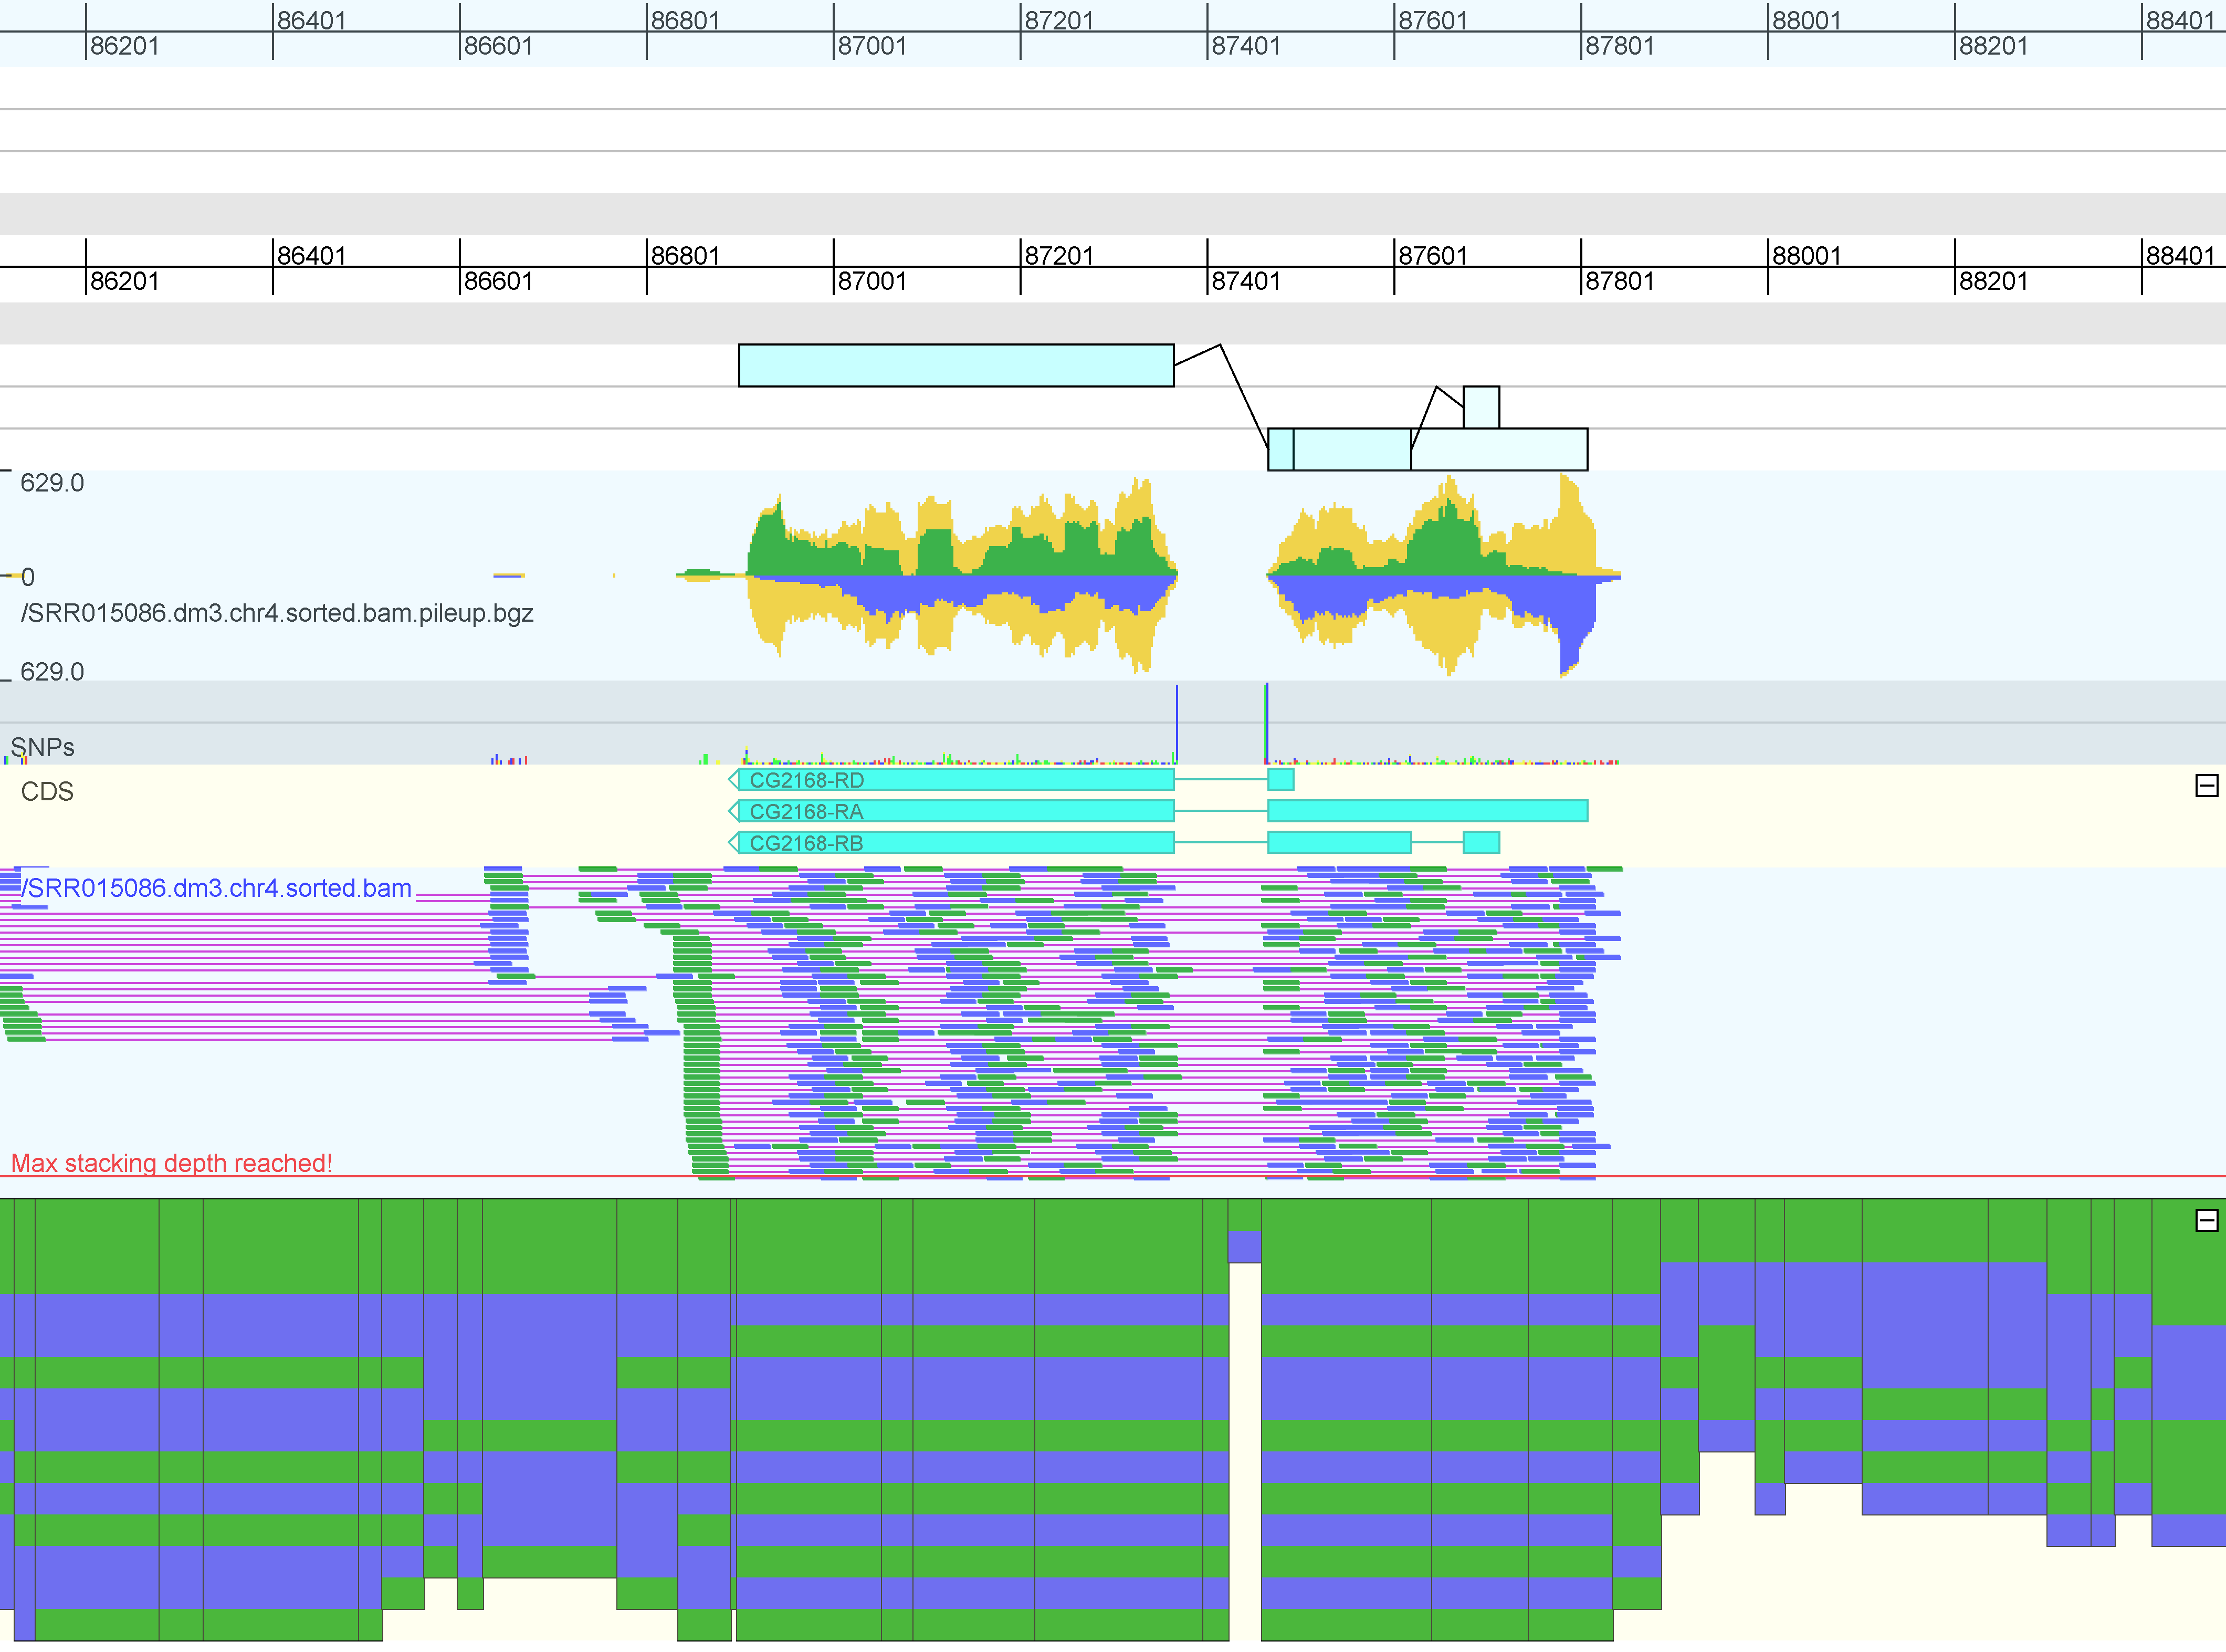Click the last small exon of CG2168-RB
The height and width of the screenshot is (1652, 2226).
pos(1480,843)
